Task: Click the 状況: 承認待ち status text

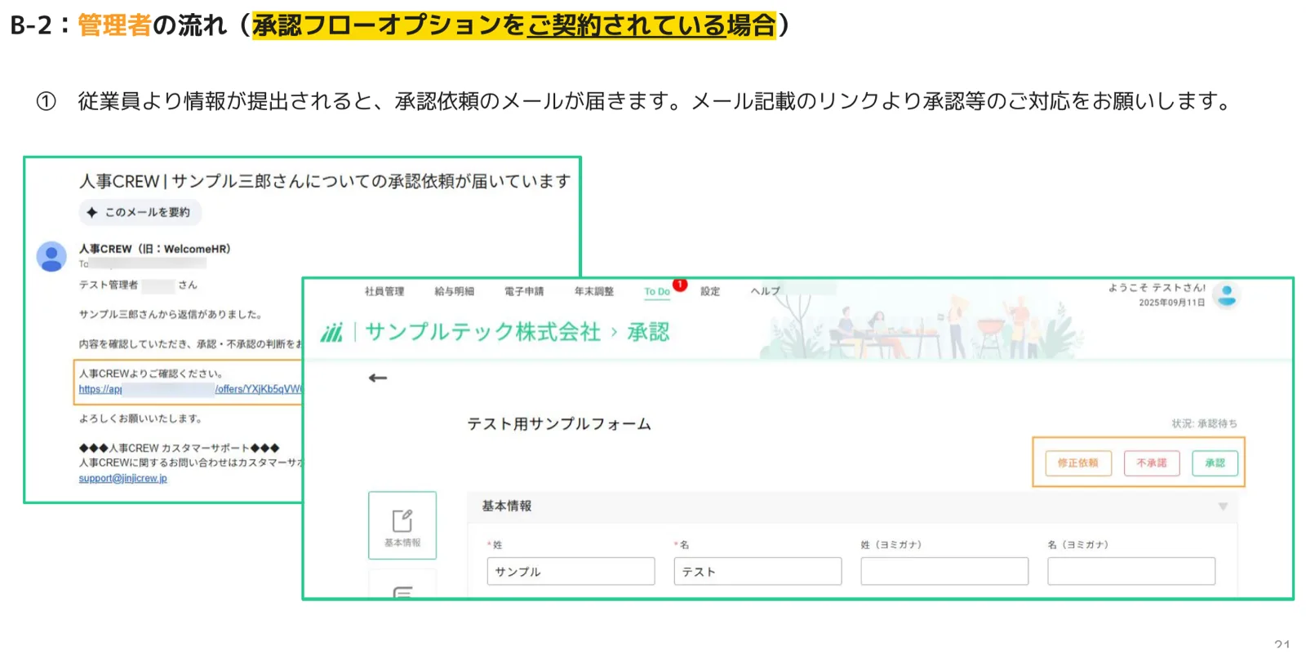Action: [x=1204, y=423]
